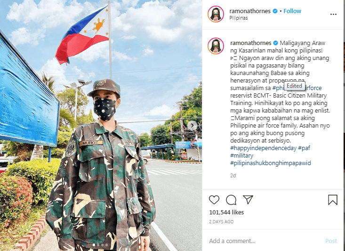Open the caption's profile avatar
This screenshot has height=251, width=345.
point(216,46)
